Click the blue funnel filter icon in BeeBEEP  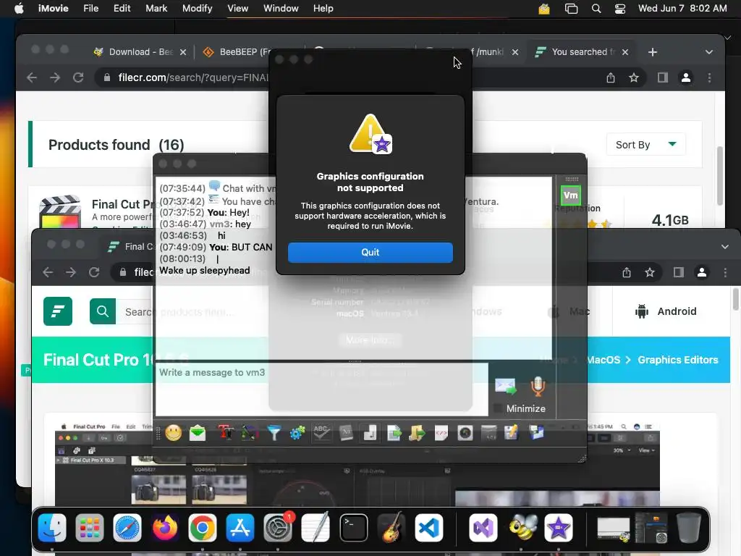pos(274,433)
